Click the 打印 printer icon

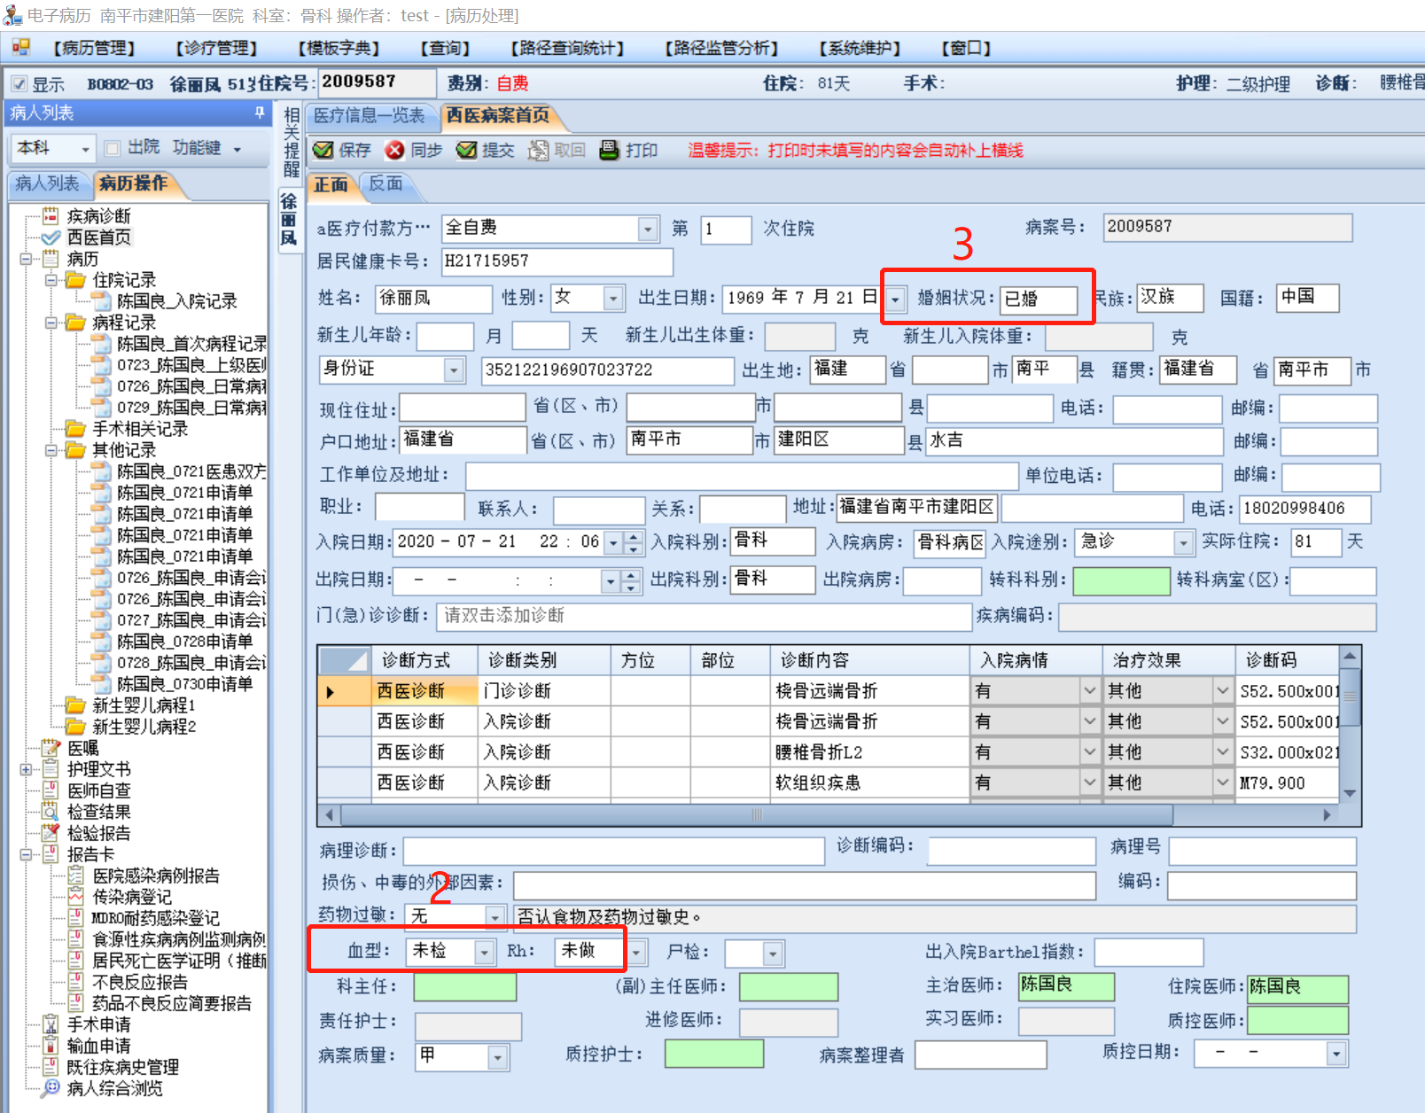[x=609, y=150]
